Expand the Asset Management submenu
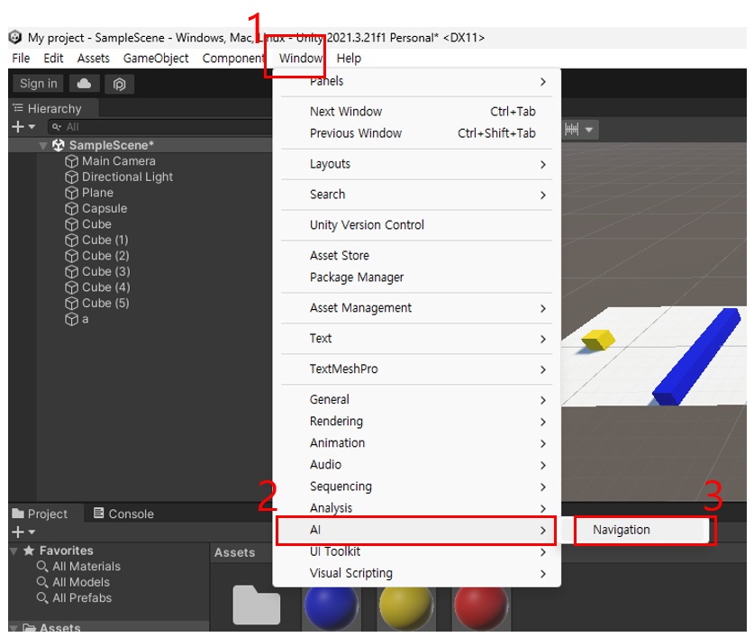 416,308
